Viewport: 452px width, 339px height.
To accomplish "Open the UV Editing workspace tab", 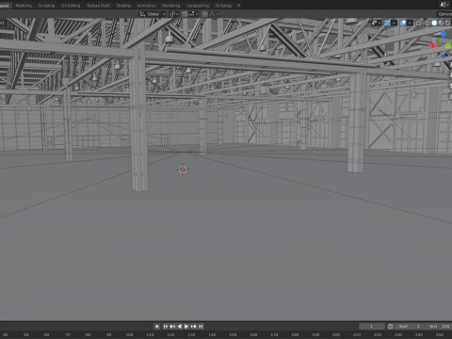I will pos(71,6).
